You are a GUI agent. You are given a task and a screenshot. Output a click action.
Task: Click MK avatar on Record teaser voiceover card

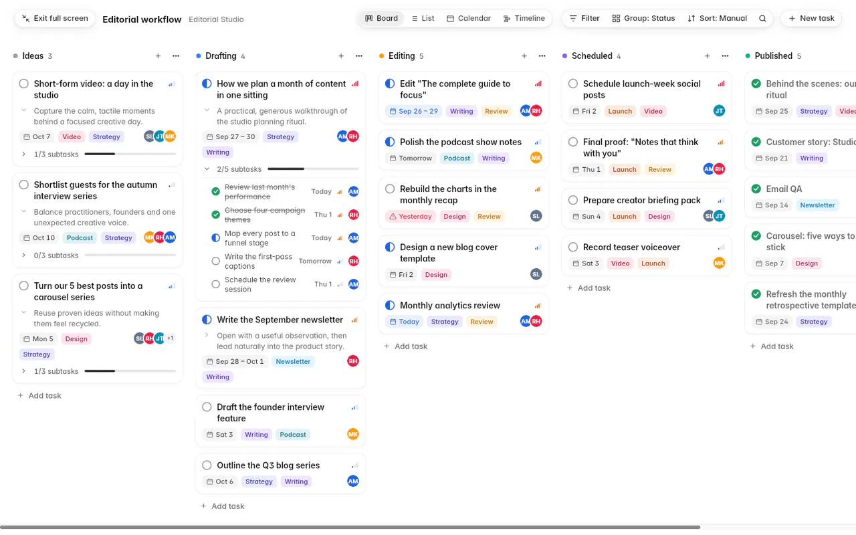point(719,263)
